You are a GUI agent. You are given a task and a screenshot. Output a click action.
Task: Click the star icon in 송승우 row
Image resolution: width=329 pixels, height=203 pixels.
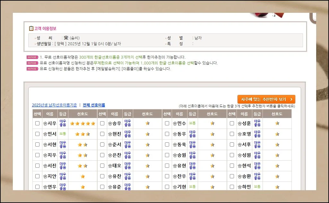pos(147,123)
